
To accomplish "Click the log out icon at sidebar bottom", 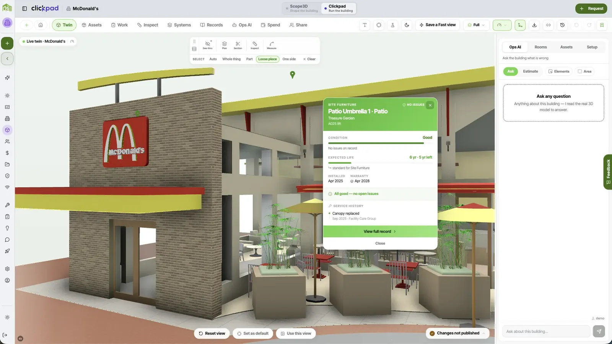I will 5,335.
